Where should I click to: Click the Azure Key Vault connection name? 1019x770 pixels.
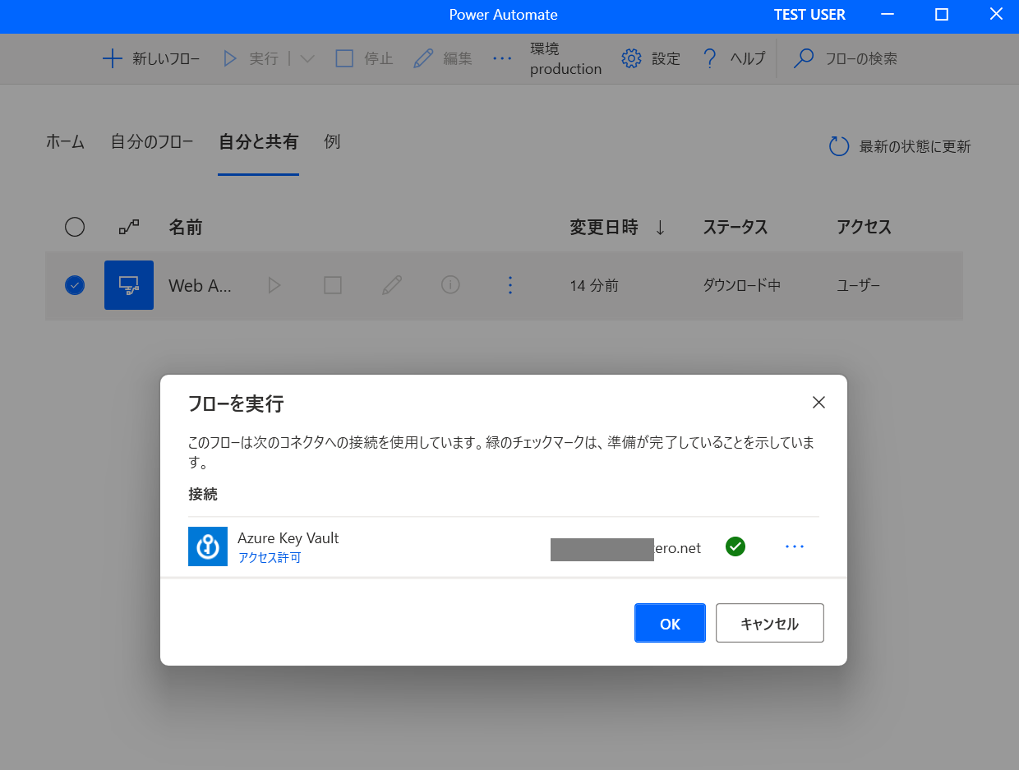pyautogui.click(x=288, y=538)
